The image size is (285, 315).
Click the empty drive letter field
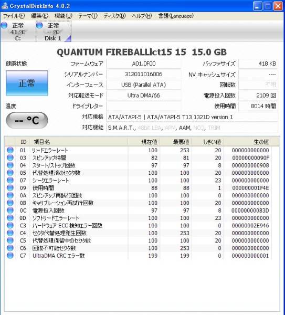(x=144, y=106)
